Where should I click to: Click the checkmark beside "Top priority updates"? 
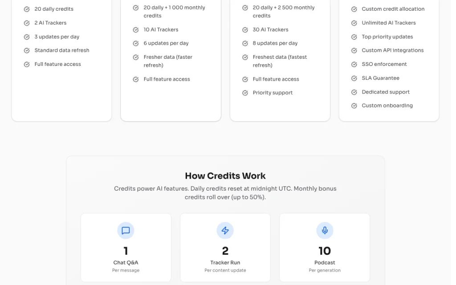pos(354,37)
